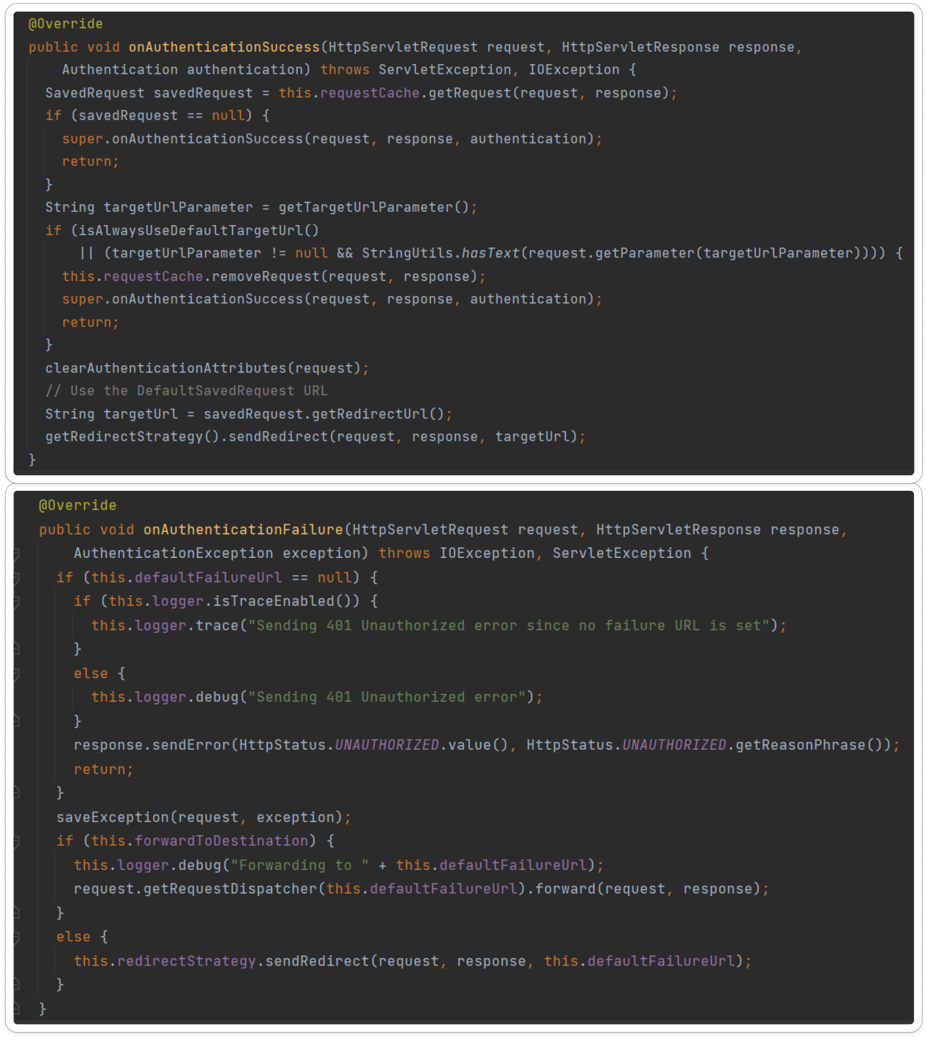Click 'getReasonPhrase()' call
The width and height of the screenshot is (928, 1040).
coord(809,745)
